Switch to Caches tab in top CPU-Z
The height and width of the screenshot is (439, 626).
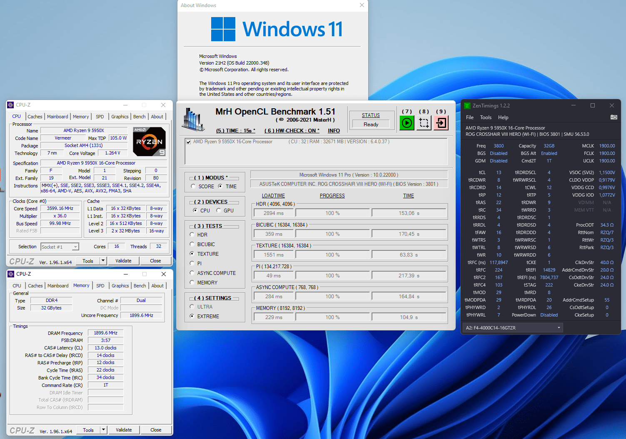tap(35, 117)
